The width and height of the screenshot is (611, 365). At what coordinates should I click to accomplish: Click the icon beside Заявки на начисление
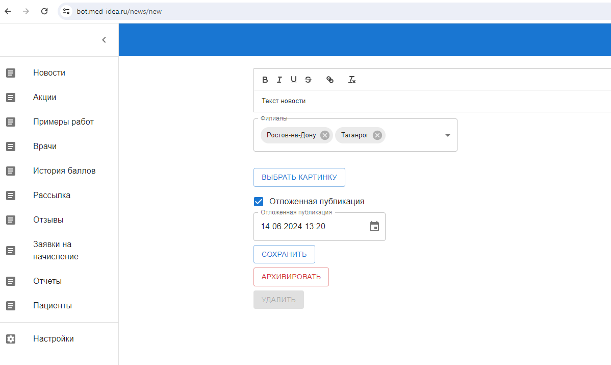click(11, 250)
